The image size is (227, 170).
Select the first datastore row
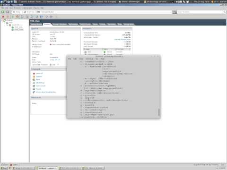point(107,52)
